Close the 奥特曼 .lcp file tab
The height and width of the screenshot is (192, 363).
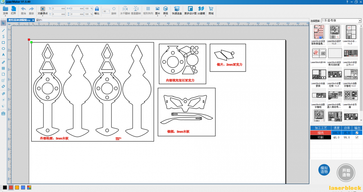[x=33, y=20]
